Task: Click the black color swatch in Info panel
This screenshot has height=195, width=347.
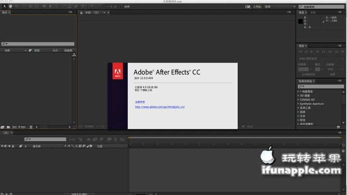Action: coord(300,21)
